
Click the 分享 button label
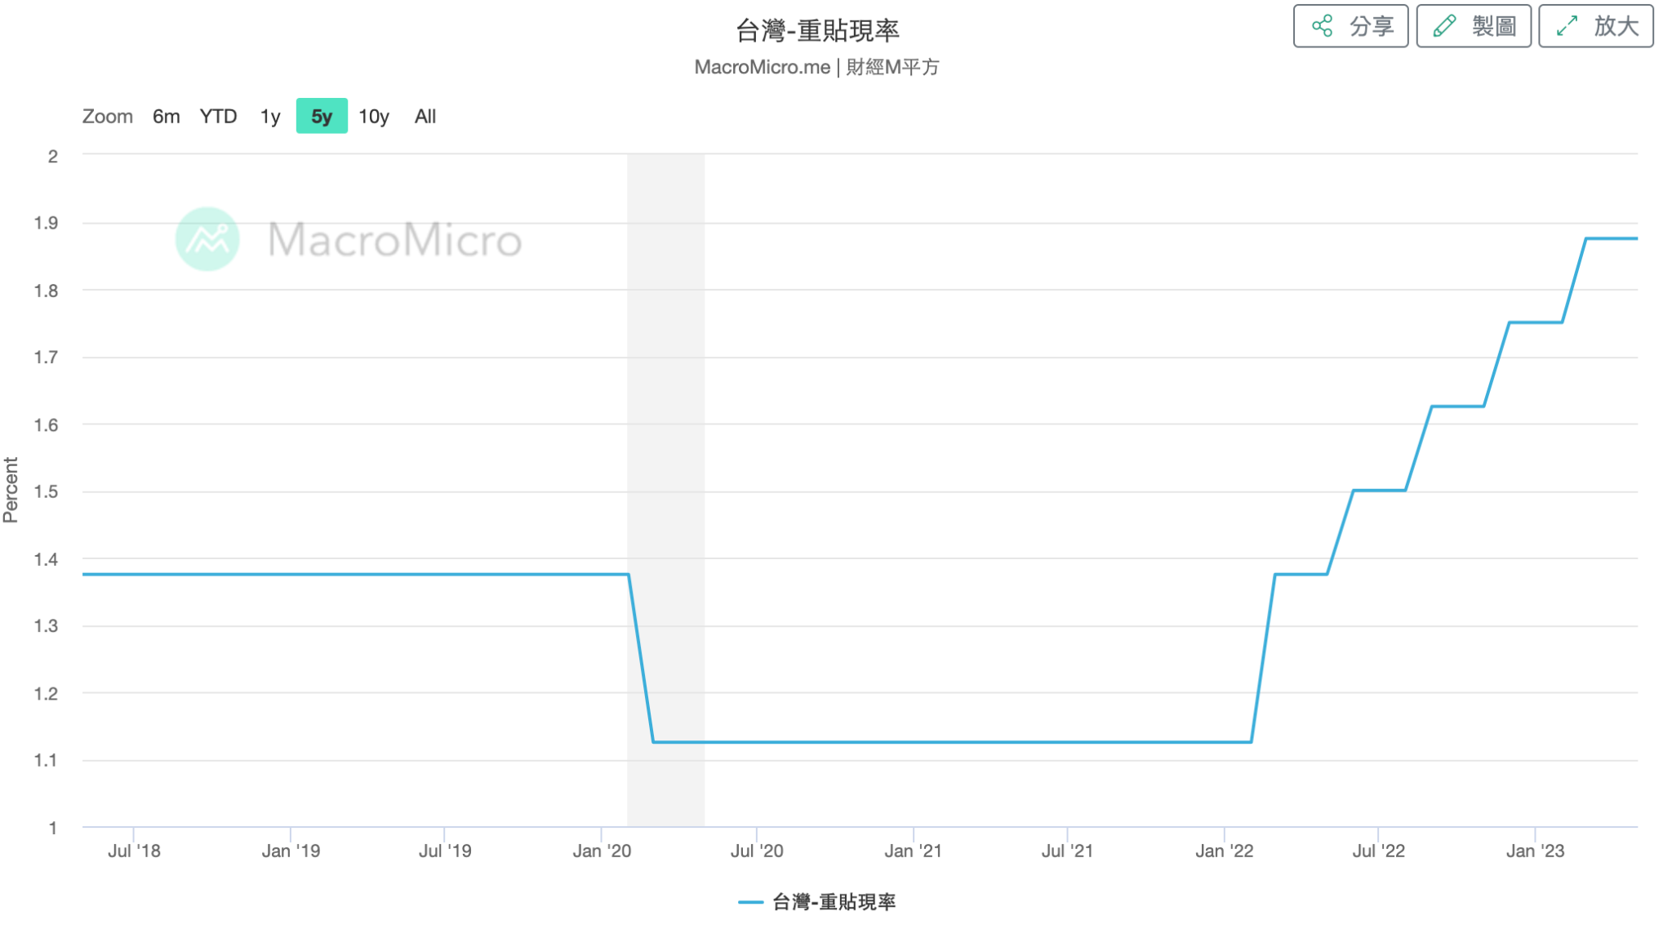pos(1371,26)
